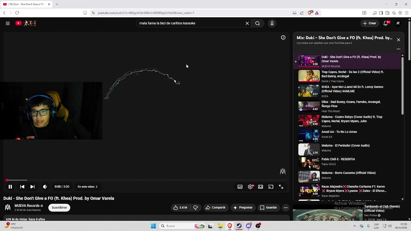The height and width of the screenshot is (231, 411).
Task: Expand 'En este video' chapters
Action: point(87,187)
